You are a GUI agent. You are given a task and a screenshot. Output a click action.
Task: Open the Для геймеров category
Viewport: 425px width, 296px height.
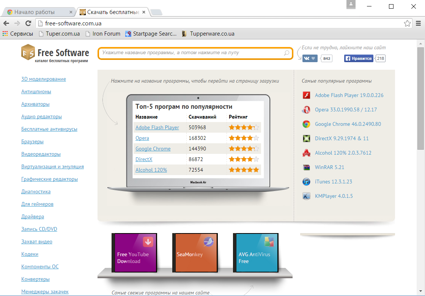(37, 204)
